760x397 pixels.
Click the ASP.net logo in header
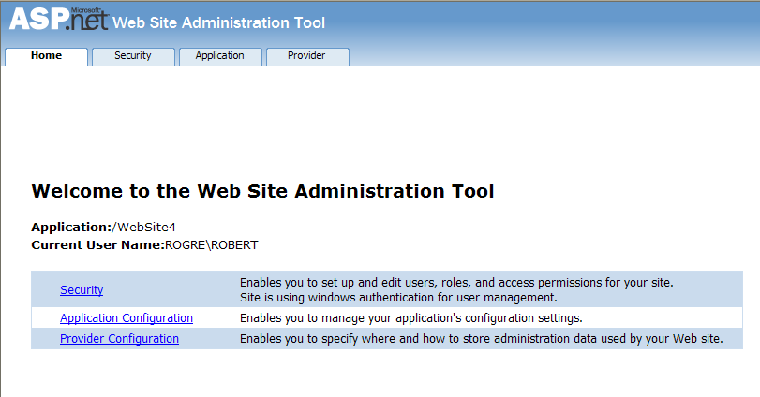[x=59, y=20]
